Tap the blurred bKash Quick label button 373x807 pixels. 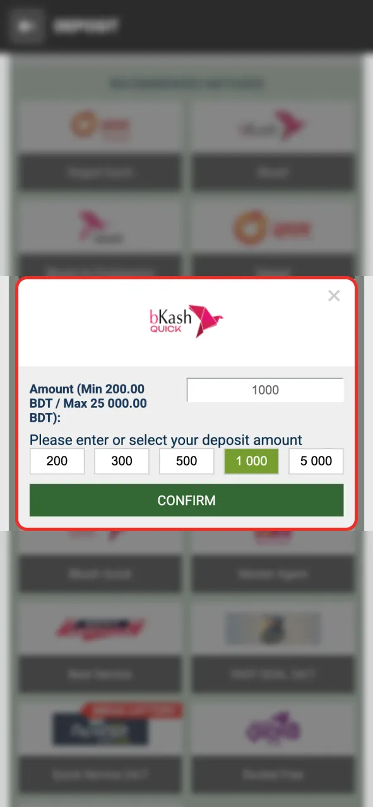(100, 574)
